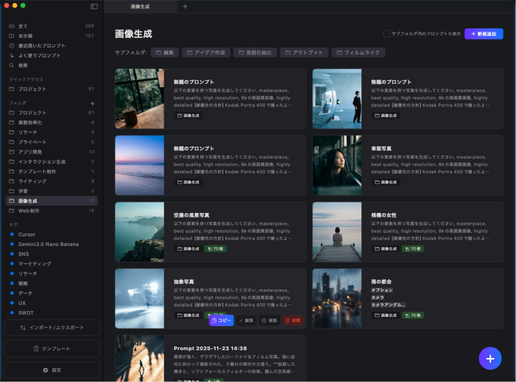This screenshot has width=516, height=382.
Task: Open the fishbowl man thumbnail prompt
Action: coord(337,99)
